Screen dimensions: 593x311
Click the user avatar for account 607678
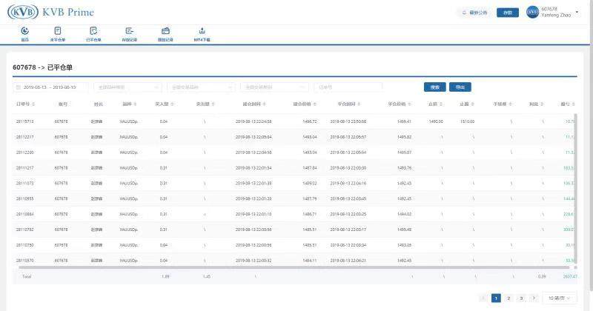[532, 13]
